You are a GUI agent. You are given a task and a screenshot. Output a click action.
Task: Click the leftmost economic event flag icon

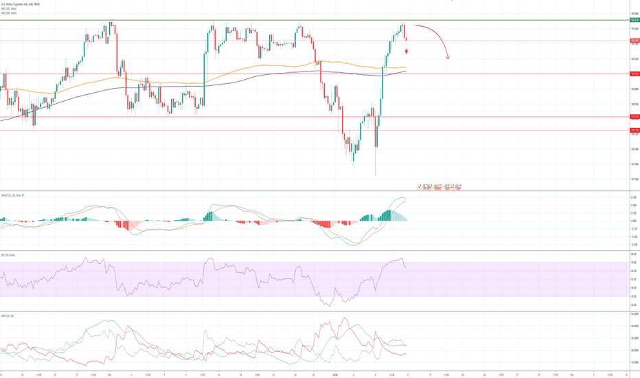(420, 186)
